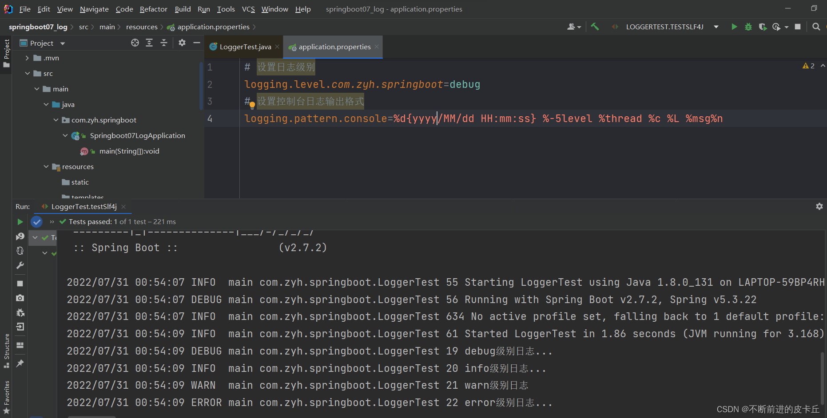Collapse the test results root node

point(35,238)
